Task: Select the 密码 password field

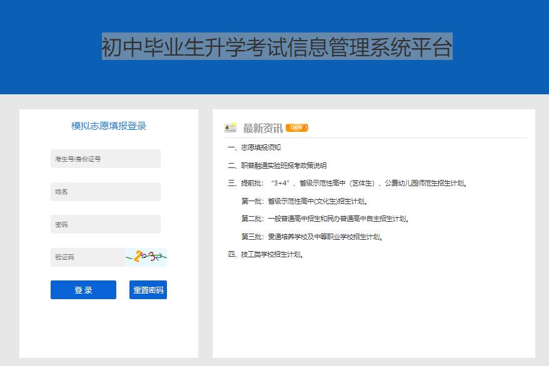Action: tap(106, 224)
